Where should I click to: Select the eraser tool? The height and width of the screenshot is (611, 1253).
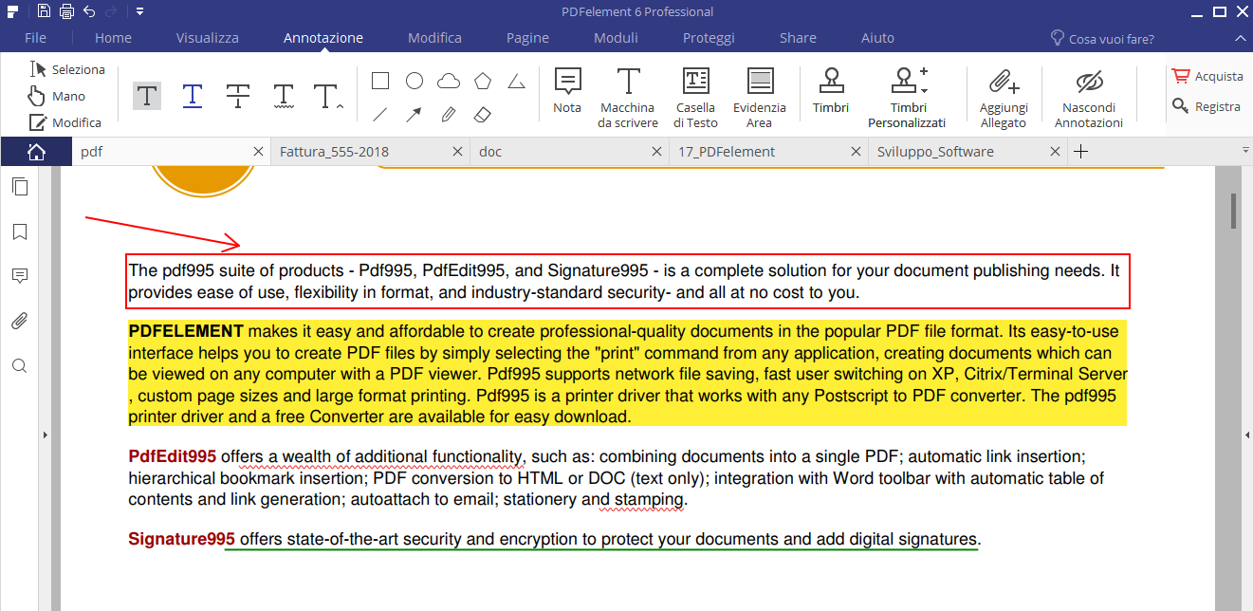[x=482, y=115]
